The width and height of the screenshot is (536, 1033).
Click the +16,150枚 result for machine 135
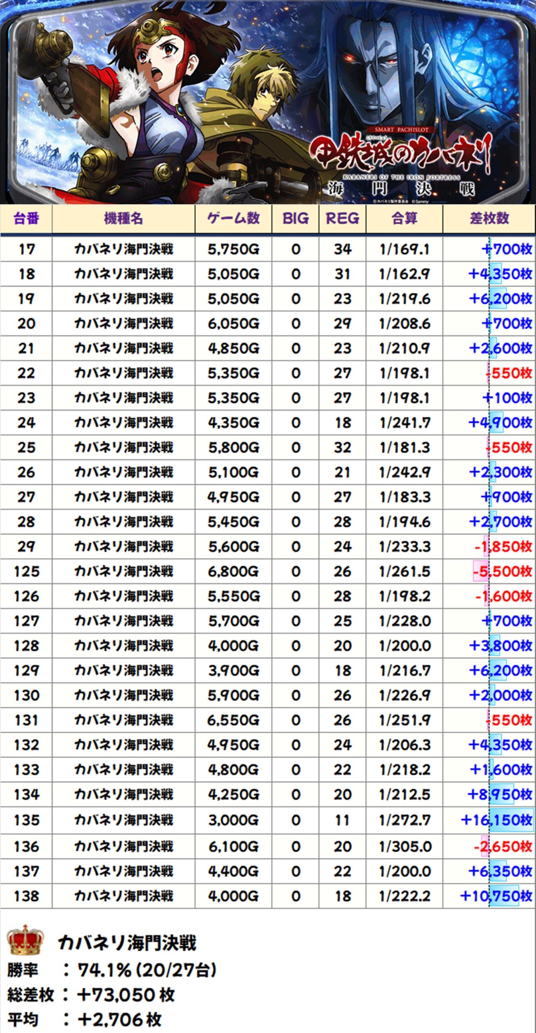coord(496,820)
